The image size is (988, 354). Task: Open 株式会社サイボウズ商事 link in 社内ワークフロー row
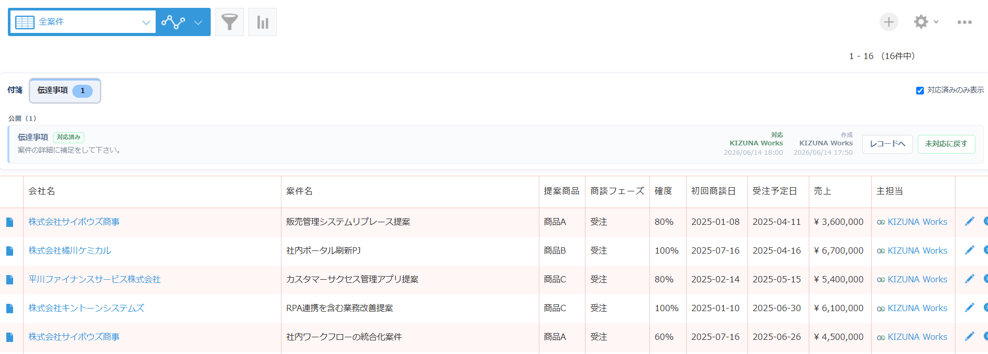point(74,337)
